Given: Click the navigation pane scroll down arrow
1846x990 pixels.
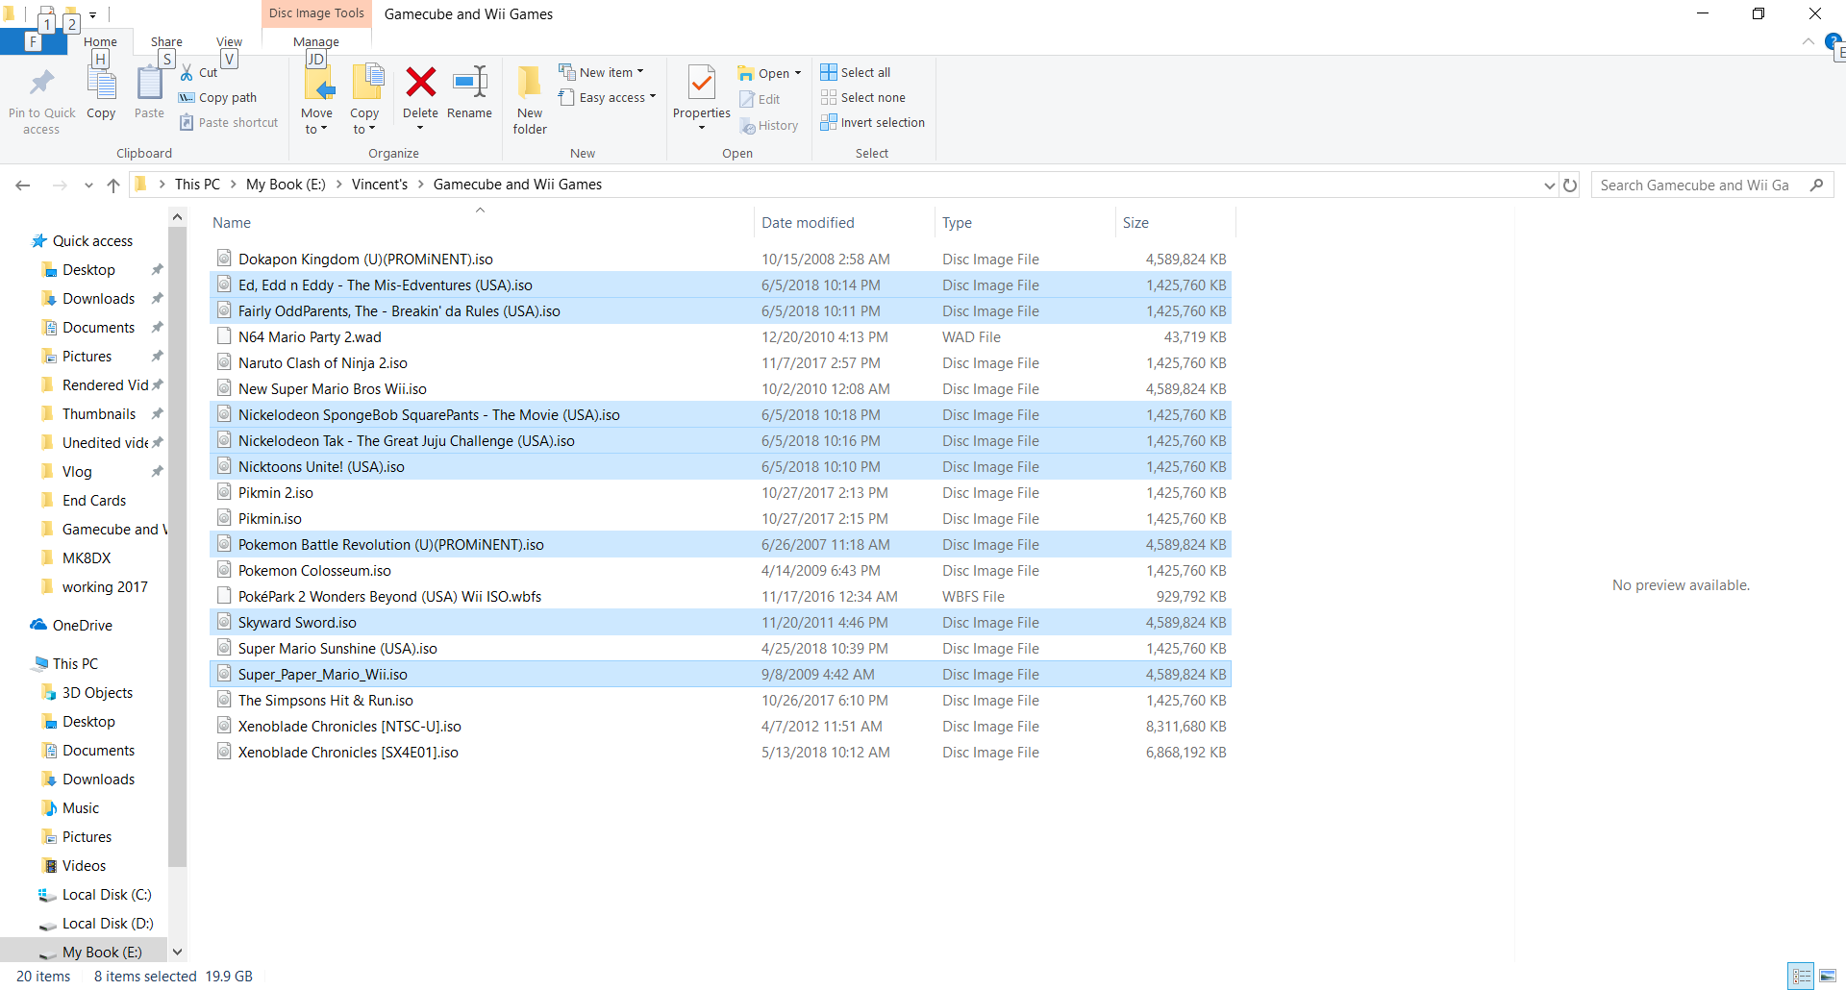Looking at the screenshot, I should (x=177, y=952).
